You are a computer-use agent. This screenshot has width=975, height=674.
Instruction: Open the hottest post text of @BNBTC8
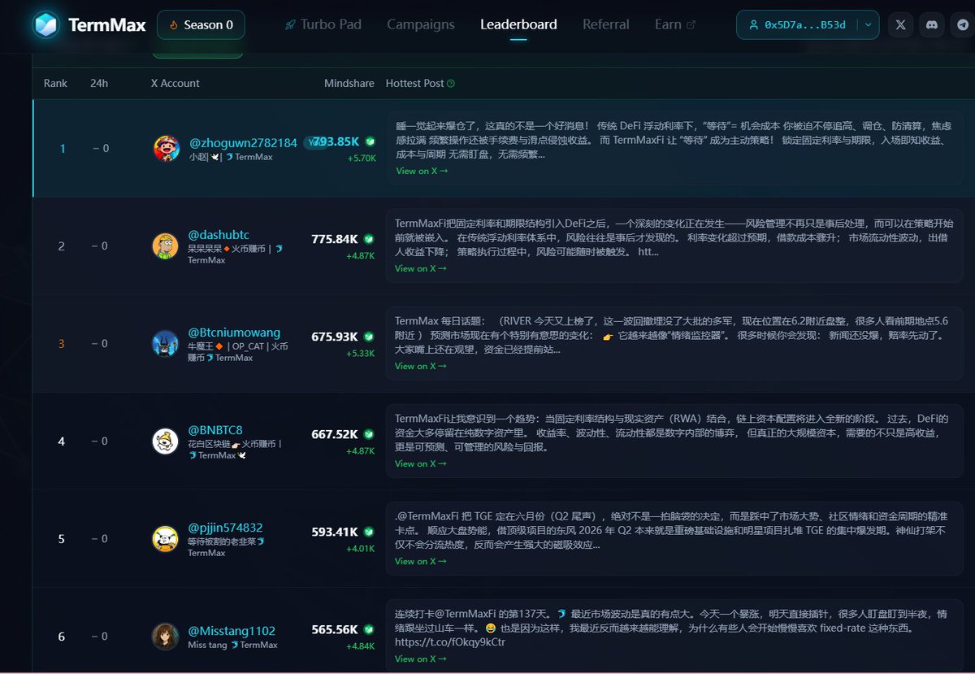673,433
